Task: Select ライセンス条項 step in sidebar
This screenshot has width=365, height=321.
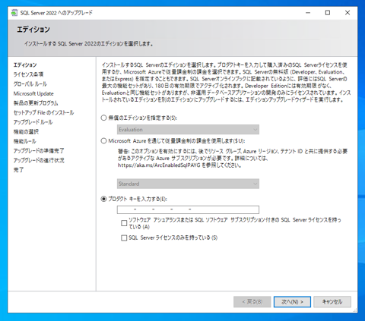Action: [x=28, y=74]
